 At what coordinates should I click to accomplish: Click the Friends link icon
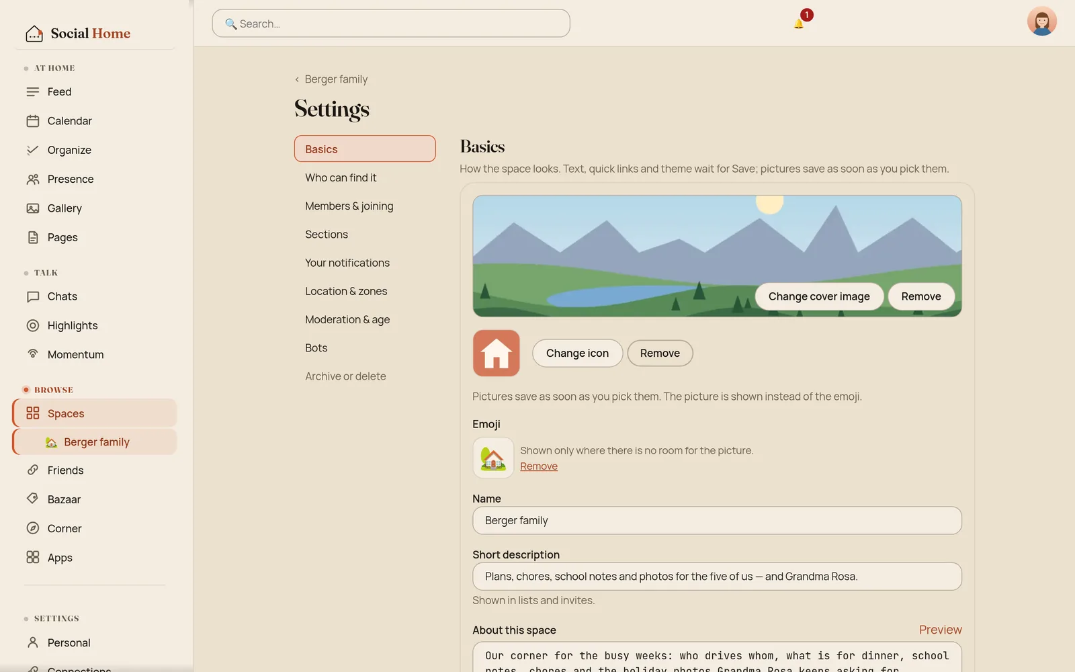point(32,470)
